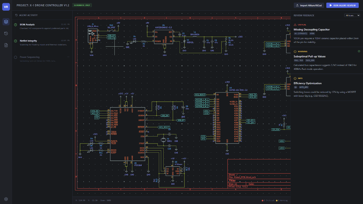Click BOM Analysis 12:02 PM timestamp
This screenshot has height=204, width=363.
65,24
